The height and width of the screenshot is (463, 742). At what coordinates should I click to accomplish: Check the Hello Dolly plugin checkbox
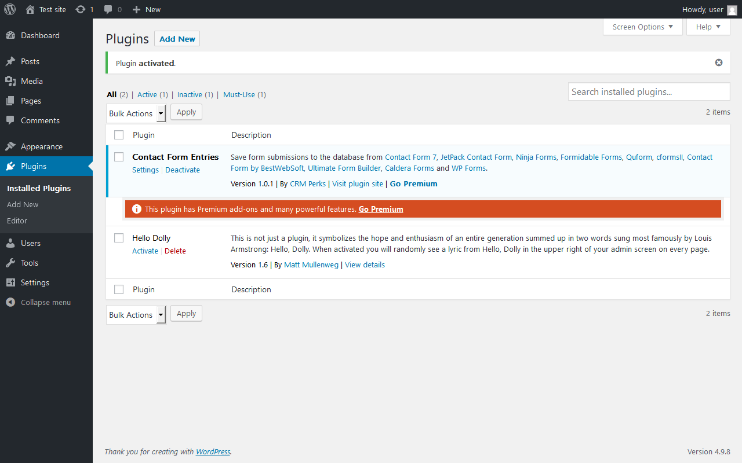pyautogui.click(x=119, y=238)
